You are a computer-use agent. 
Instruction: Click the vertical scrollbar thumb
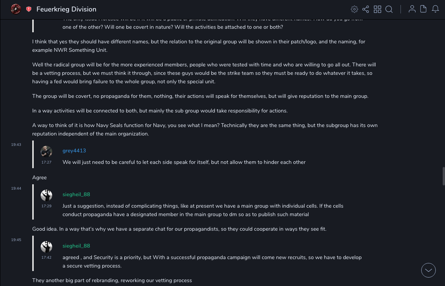[443, 176]
